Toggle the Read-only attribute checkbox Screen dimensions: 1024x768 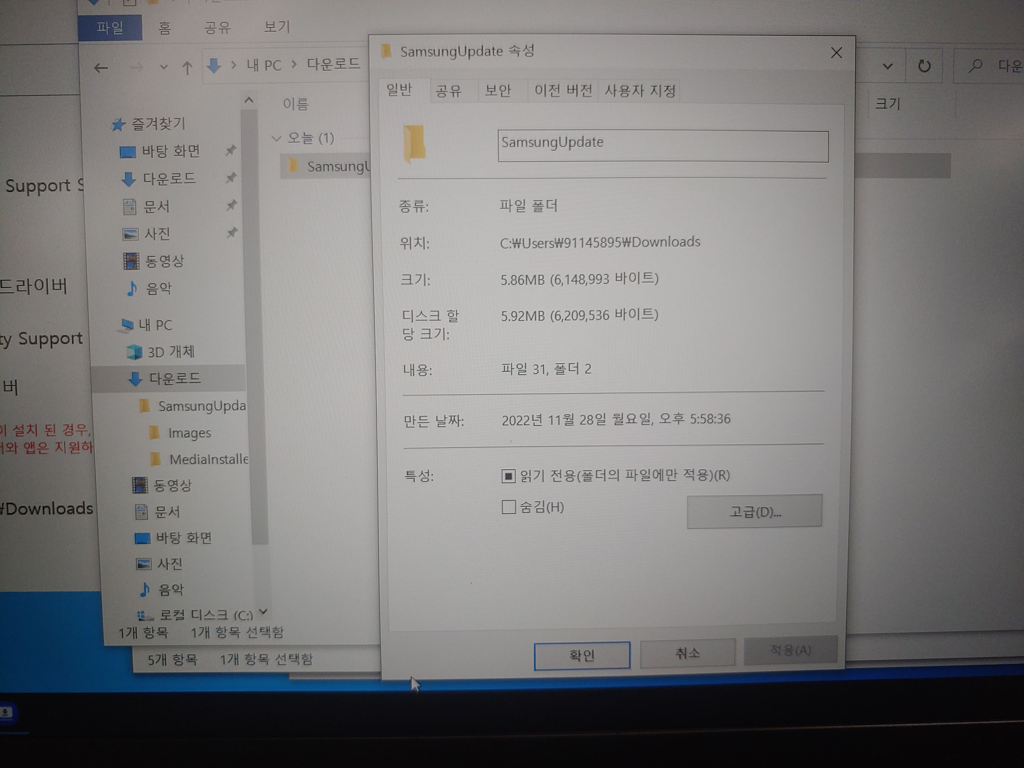(508, 476)
